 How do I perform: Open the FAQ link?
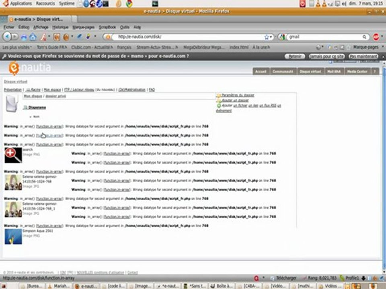tap(152, 90)
